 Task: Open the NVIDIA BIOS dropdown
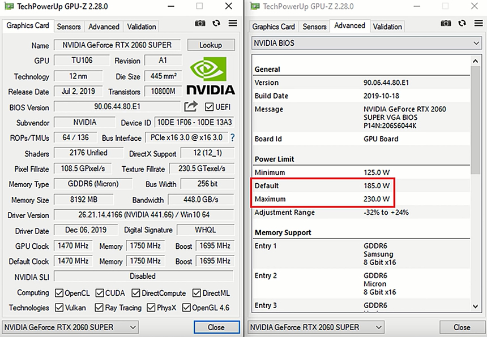366,43
